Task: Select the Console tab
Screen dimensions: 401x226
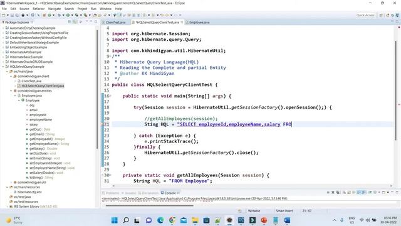Action: click(x=170, y=193)
